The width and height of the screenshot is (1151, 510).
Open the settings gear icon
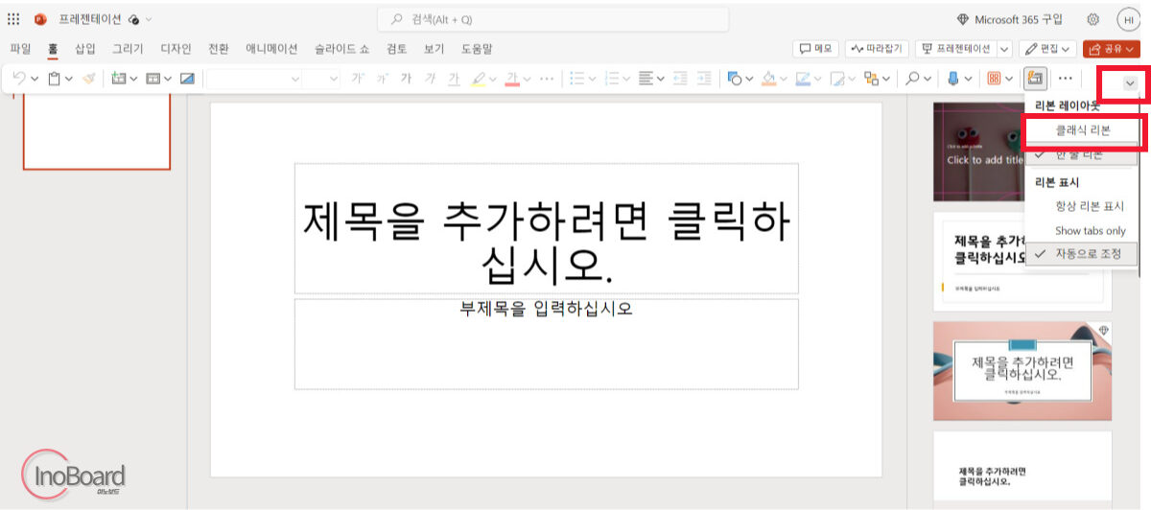click(1092, 19)
